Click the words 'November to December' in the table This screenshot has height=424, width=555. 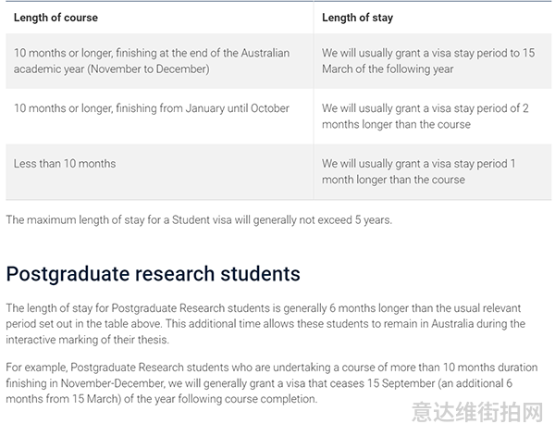[148, 69]
